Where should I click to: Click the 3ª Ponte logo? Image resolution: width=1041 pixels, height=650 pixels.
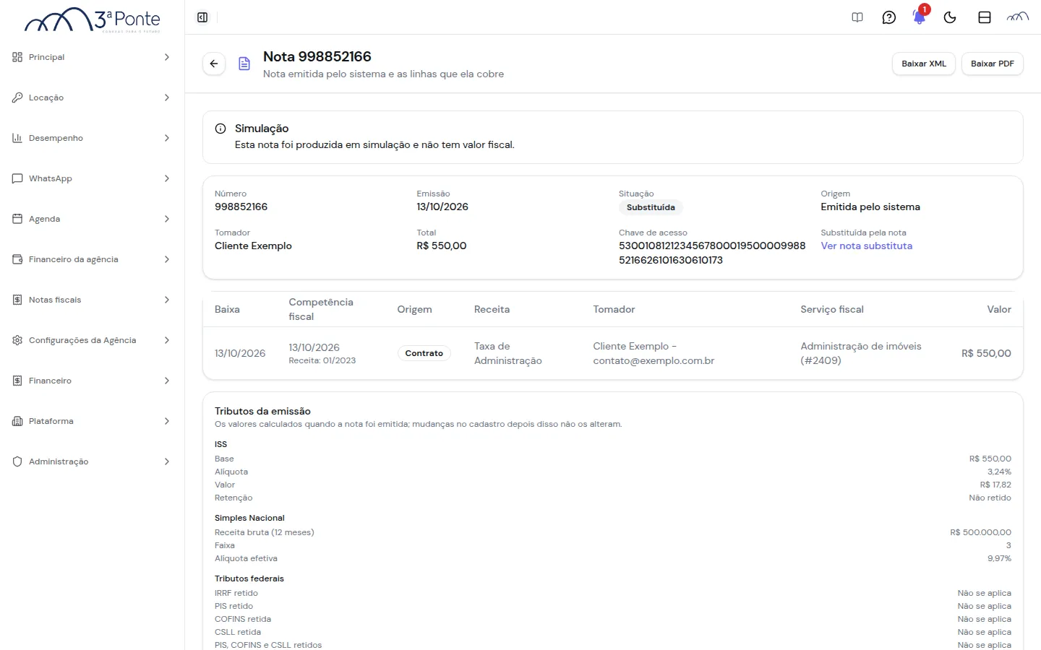coord(93,20)
